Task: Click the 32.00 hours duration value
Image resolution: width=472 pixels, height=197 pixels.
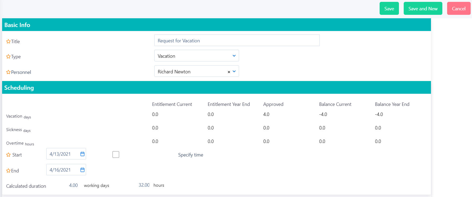Action: (144, 185)
